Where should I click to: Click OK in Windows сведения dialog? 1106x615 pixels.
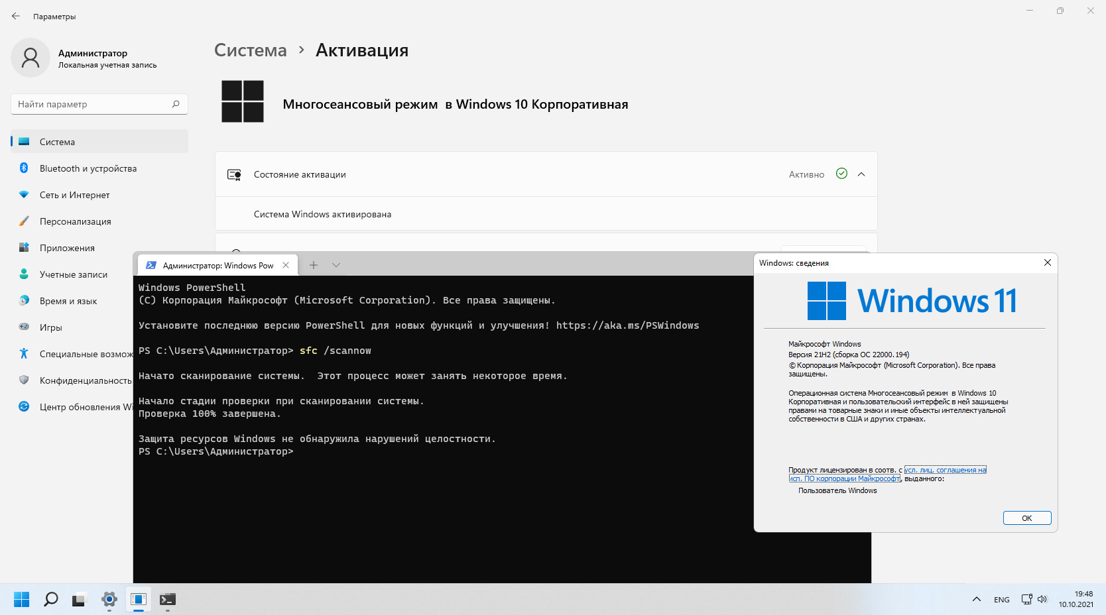coord(1027,518)
